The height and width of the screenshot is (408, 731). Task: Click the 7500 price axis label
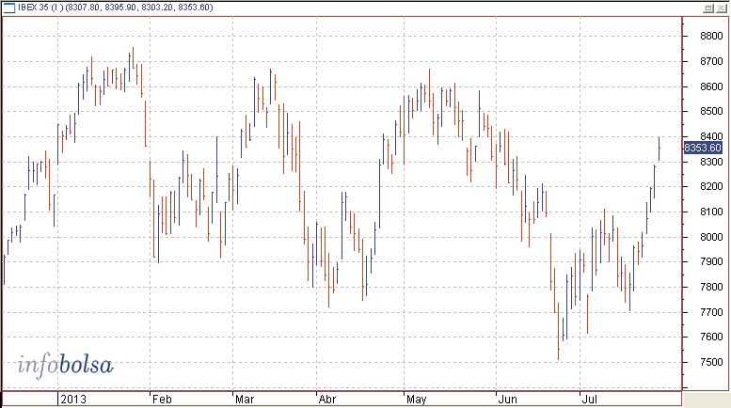coord(711,362)
